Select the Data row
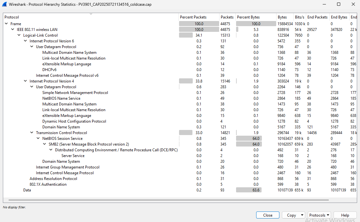 coord(180,190)
